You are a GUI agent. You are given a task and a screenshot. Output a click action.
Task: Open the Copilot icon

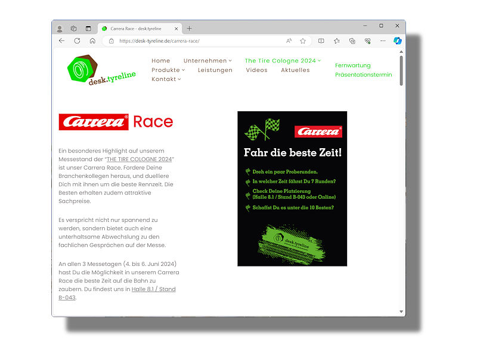[397, 40]
